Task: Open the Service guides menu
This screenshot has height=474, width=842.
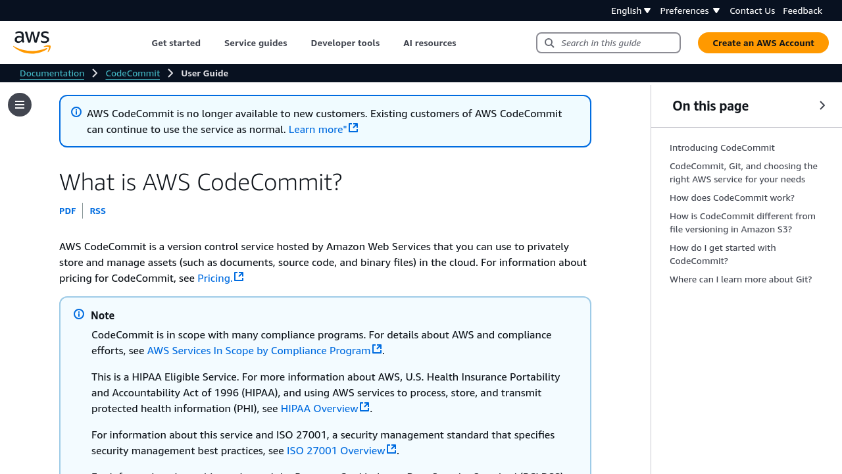Action: [x=255, y=43]
